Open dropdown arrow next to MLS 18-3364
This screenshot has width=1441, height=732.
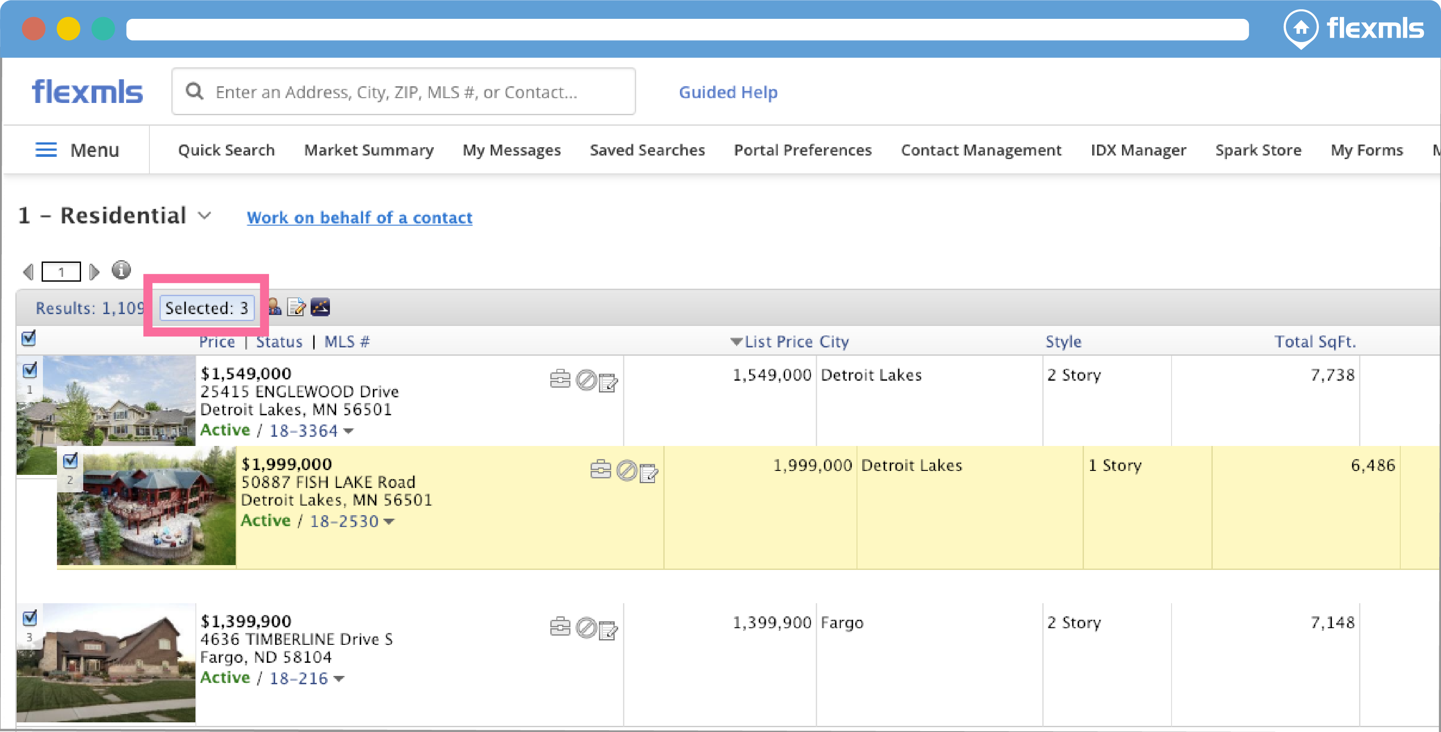[348, 431]
